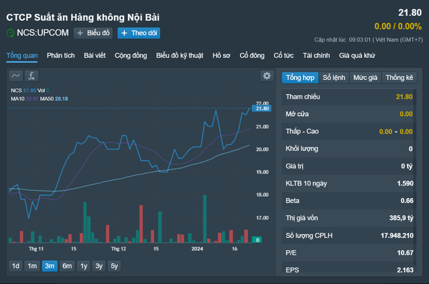The image size is (429, 284).
Task: Open the Tài chính tab
Action: click(316, 55)
